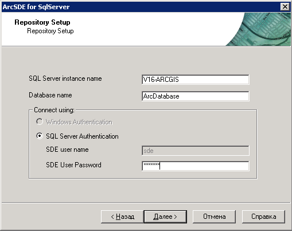Screen dimensions: 292x232
Task: Open help with the Справка button
Action: coord(263,217)
